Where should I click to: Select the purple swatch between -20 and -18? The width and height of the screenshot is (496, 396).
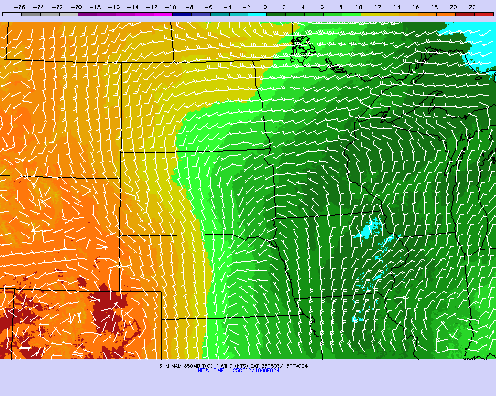coord(88,14)
